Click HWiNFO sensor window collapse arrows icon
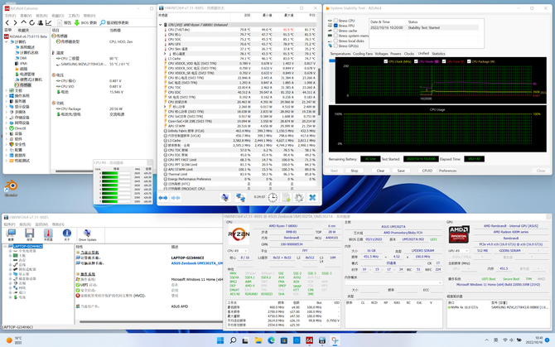Image resolution: width=555 pixels, height=347 pixels. click(176, 198)
